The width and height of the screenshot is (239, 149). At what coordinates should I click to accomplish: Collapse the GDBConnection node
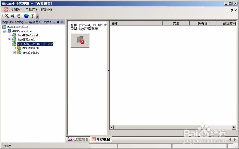4,31
